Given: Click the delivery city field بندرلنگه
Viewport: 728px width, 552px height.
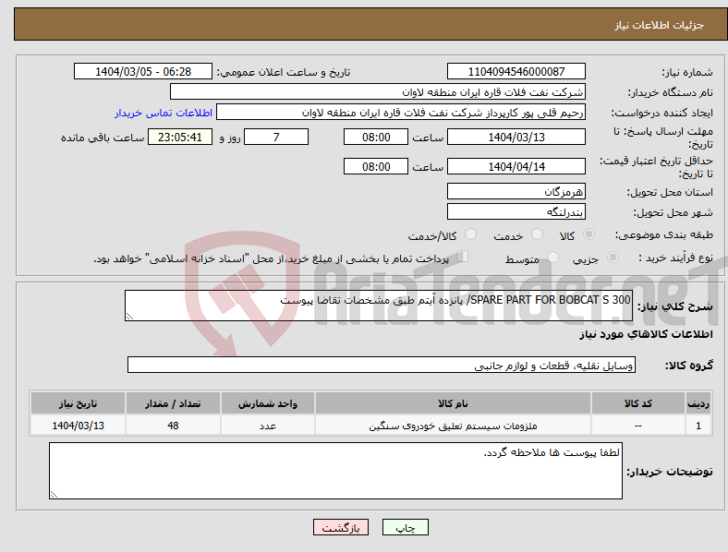Looking at the screenshot, I should click(x=516, y=211).
